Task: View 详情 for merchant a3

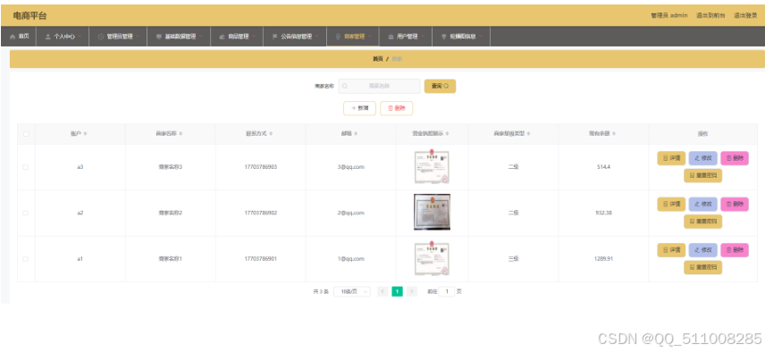Action: click(671, 158)
